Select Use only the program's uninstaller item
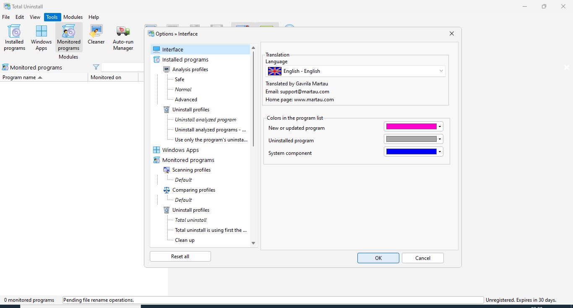The image size is (573, 308). (211, 140)
